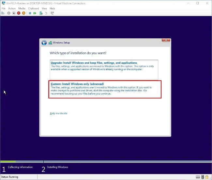Click the lock status icon

click(x=207, y=177)
